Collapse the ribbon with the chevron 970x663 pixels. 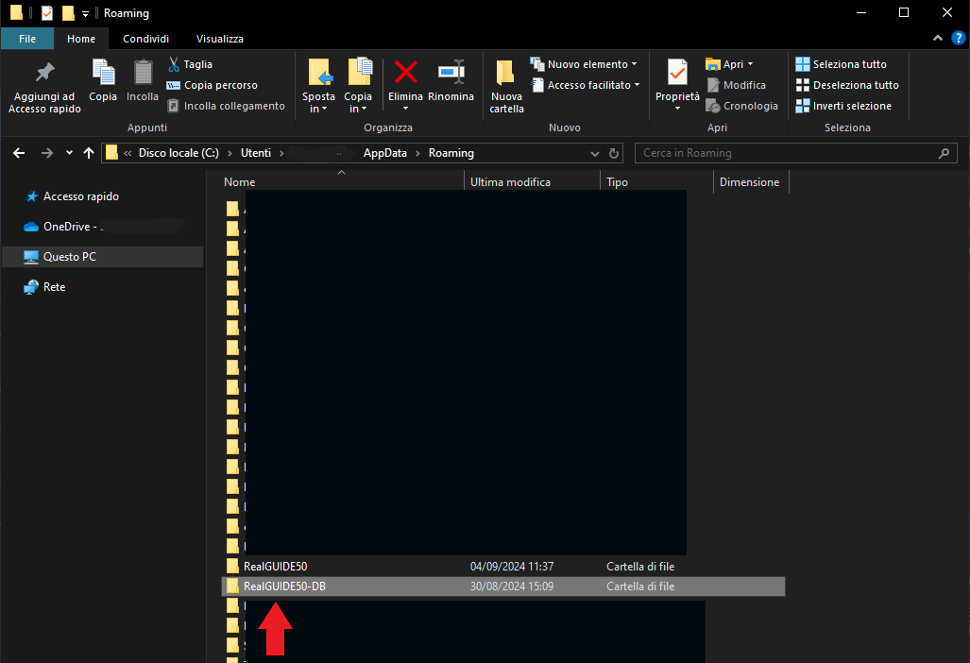937,39
